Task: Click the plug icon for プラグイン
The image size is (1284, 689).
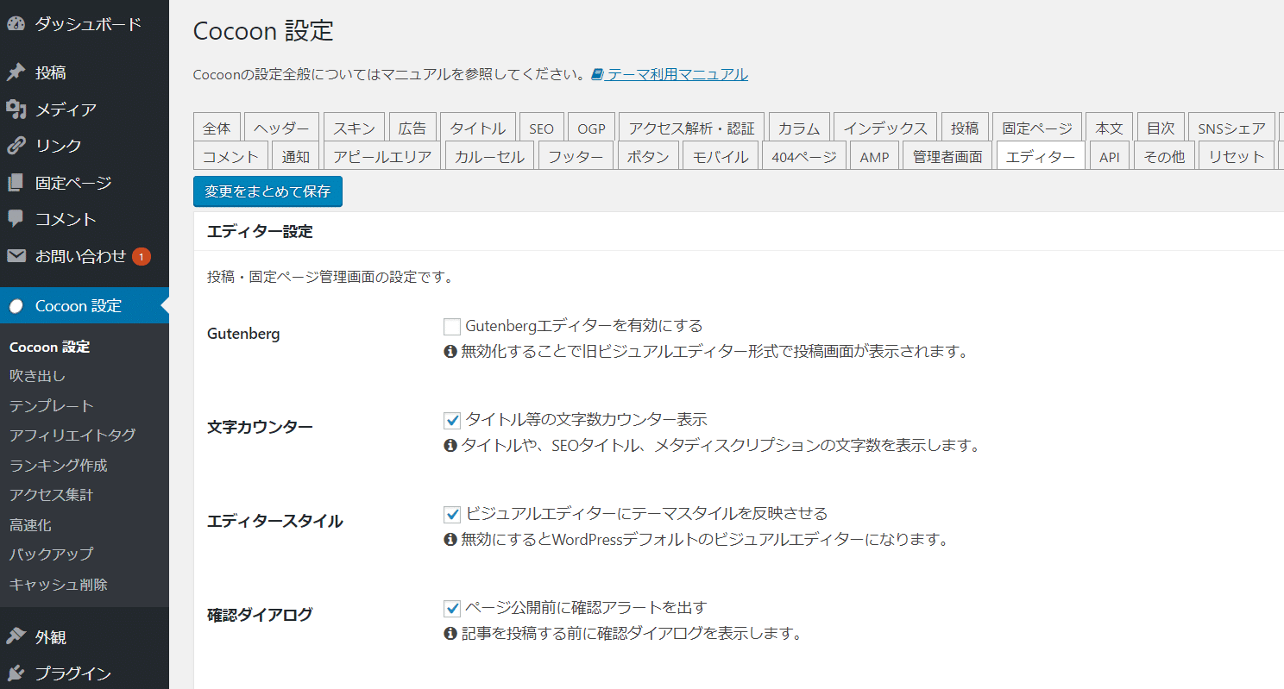Action: (x=16, y=673)
